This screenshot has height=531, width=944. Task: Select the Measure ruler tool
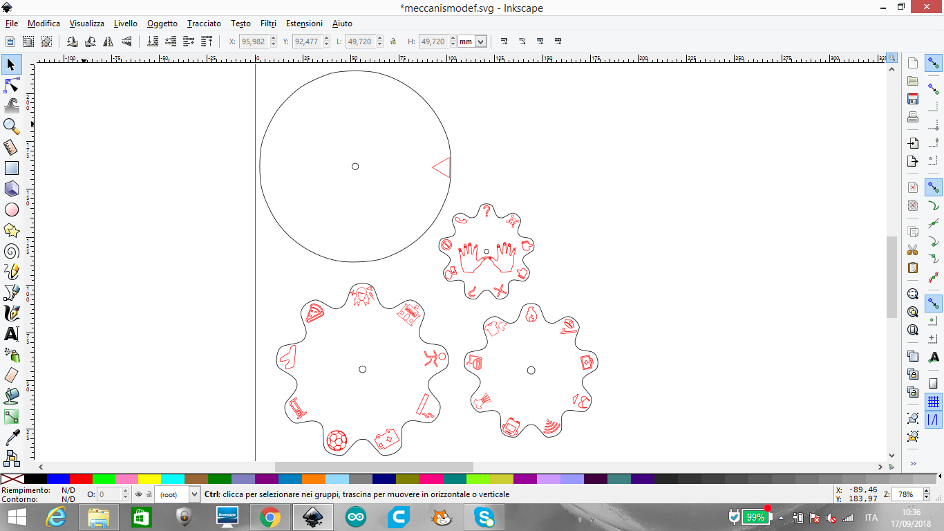pos(11,147)
